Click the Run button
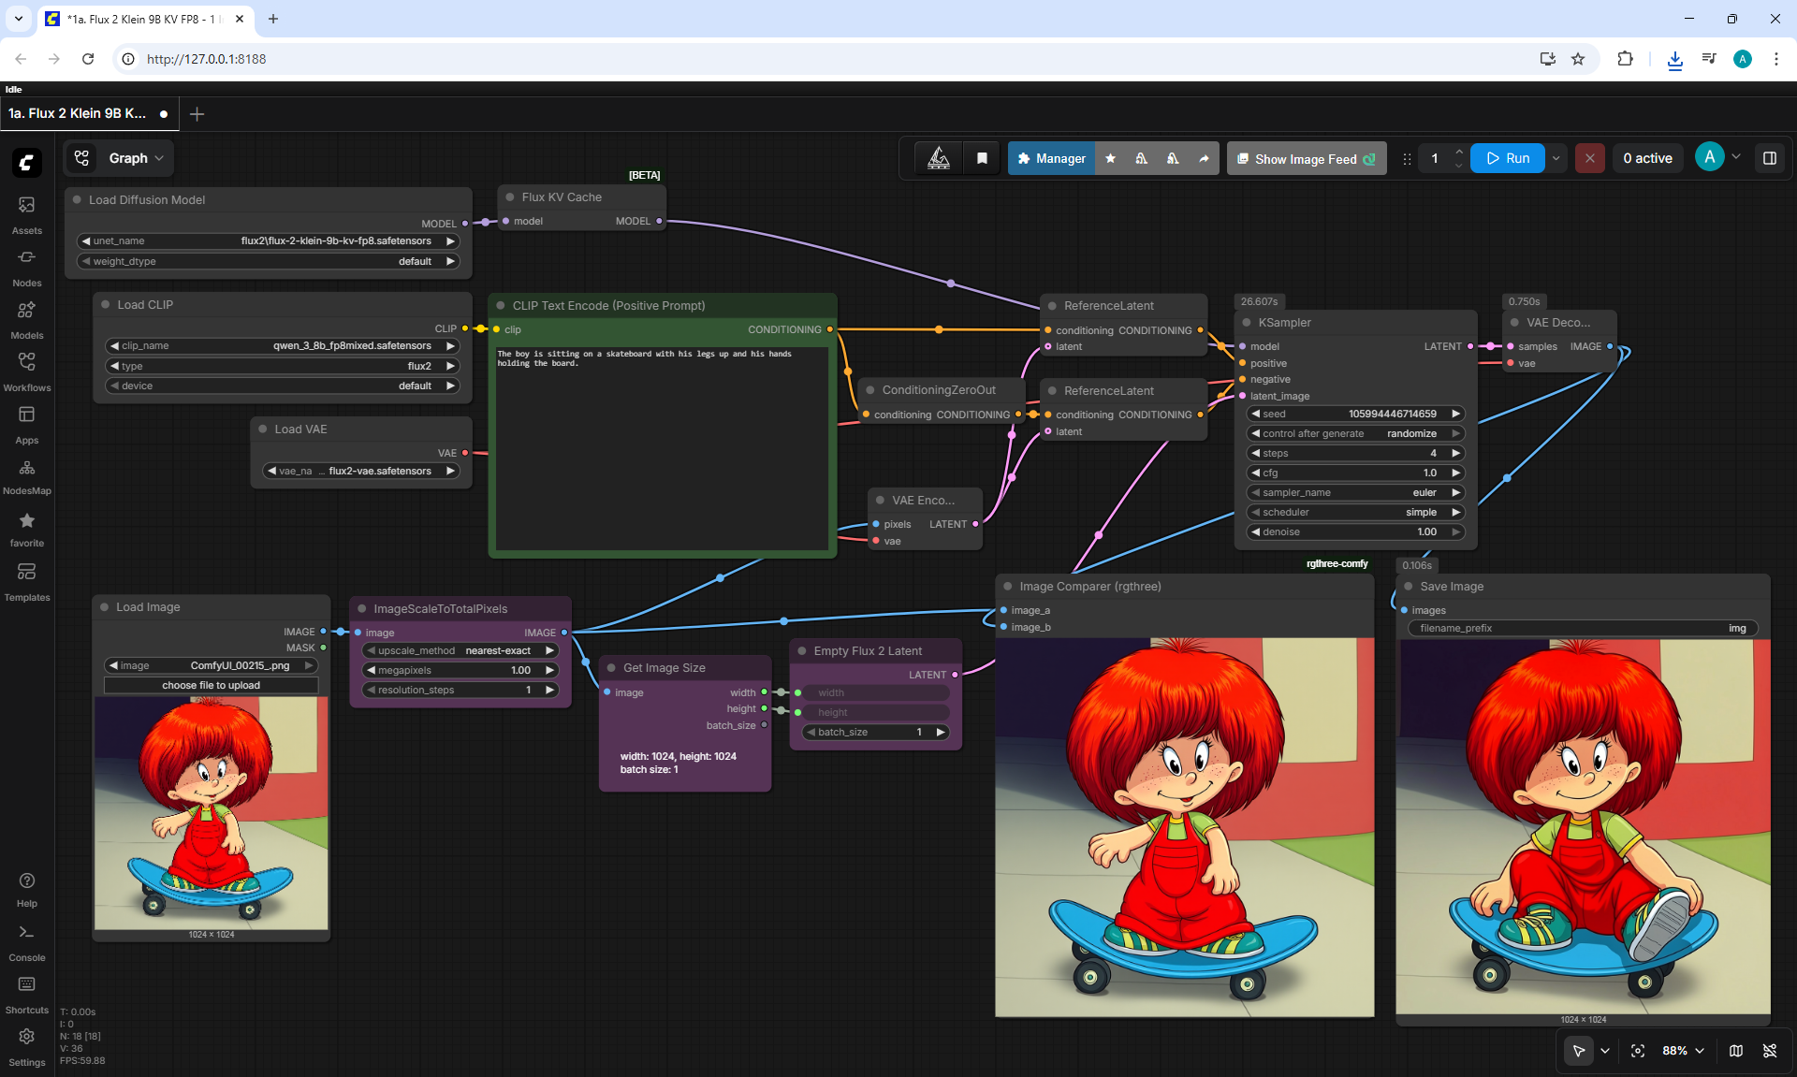Viewport: 1797px width, 1077px height. 1508,159
